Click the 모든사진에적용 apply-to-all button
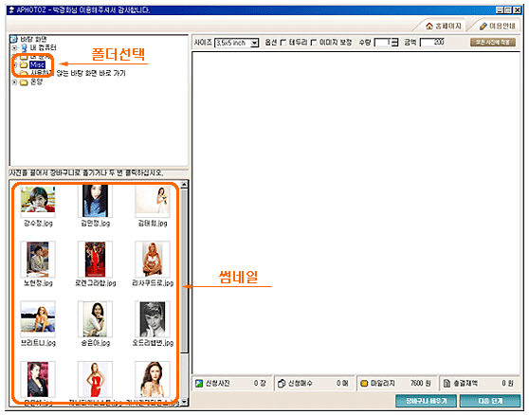The width and height of the screenshot is (529, 415). tap(493, 42)
